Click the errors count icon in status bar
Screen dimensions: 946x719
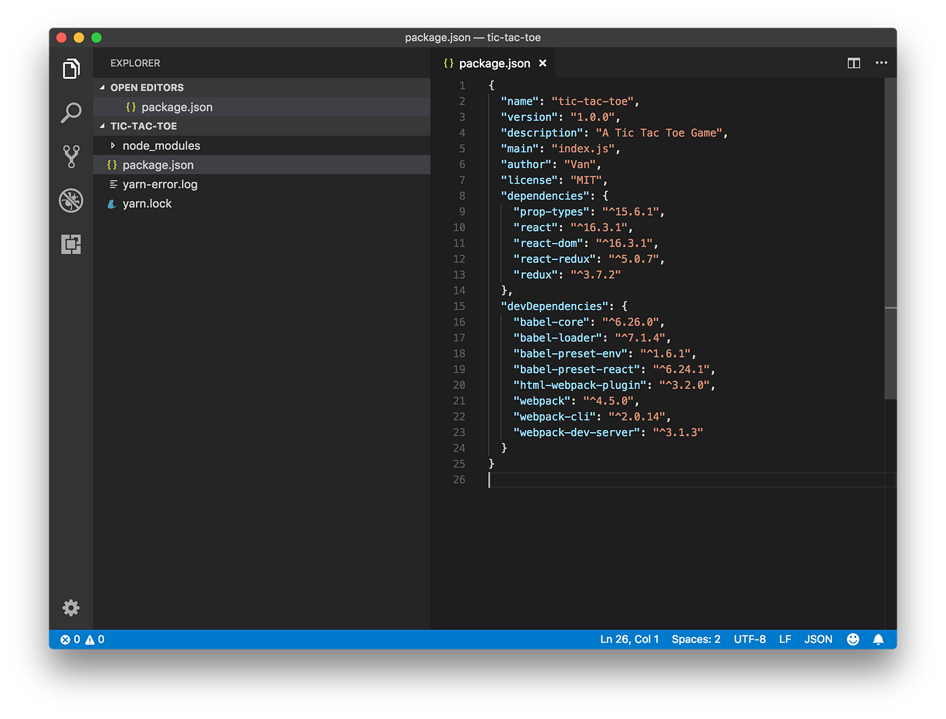point(66,639)
